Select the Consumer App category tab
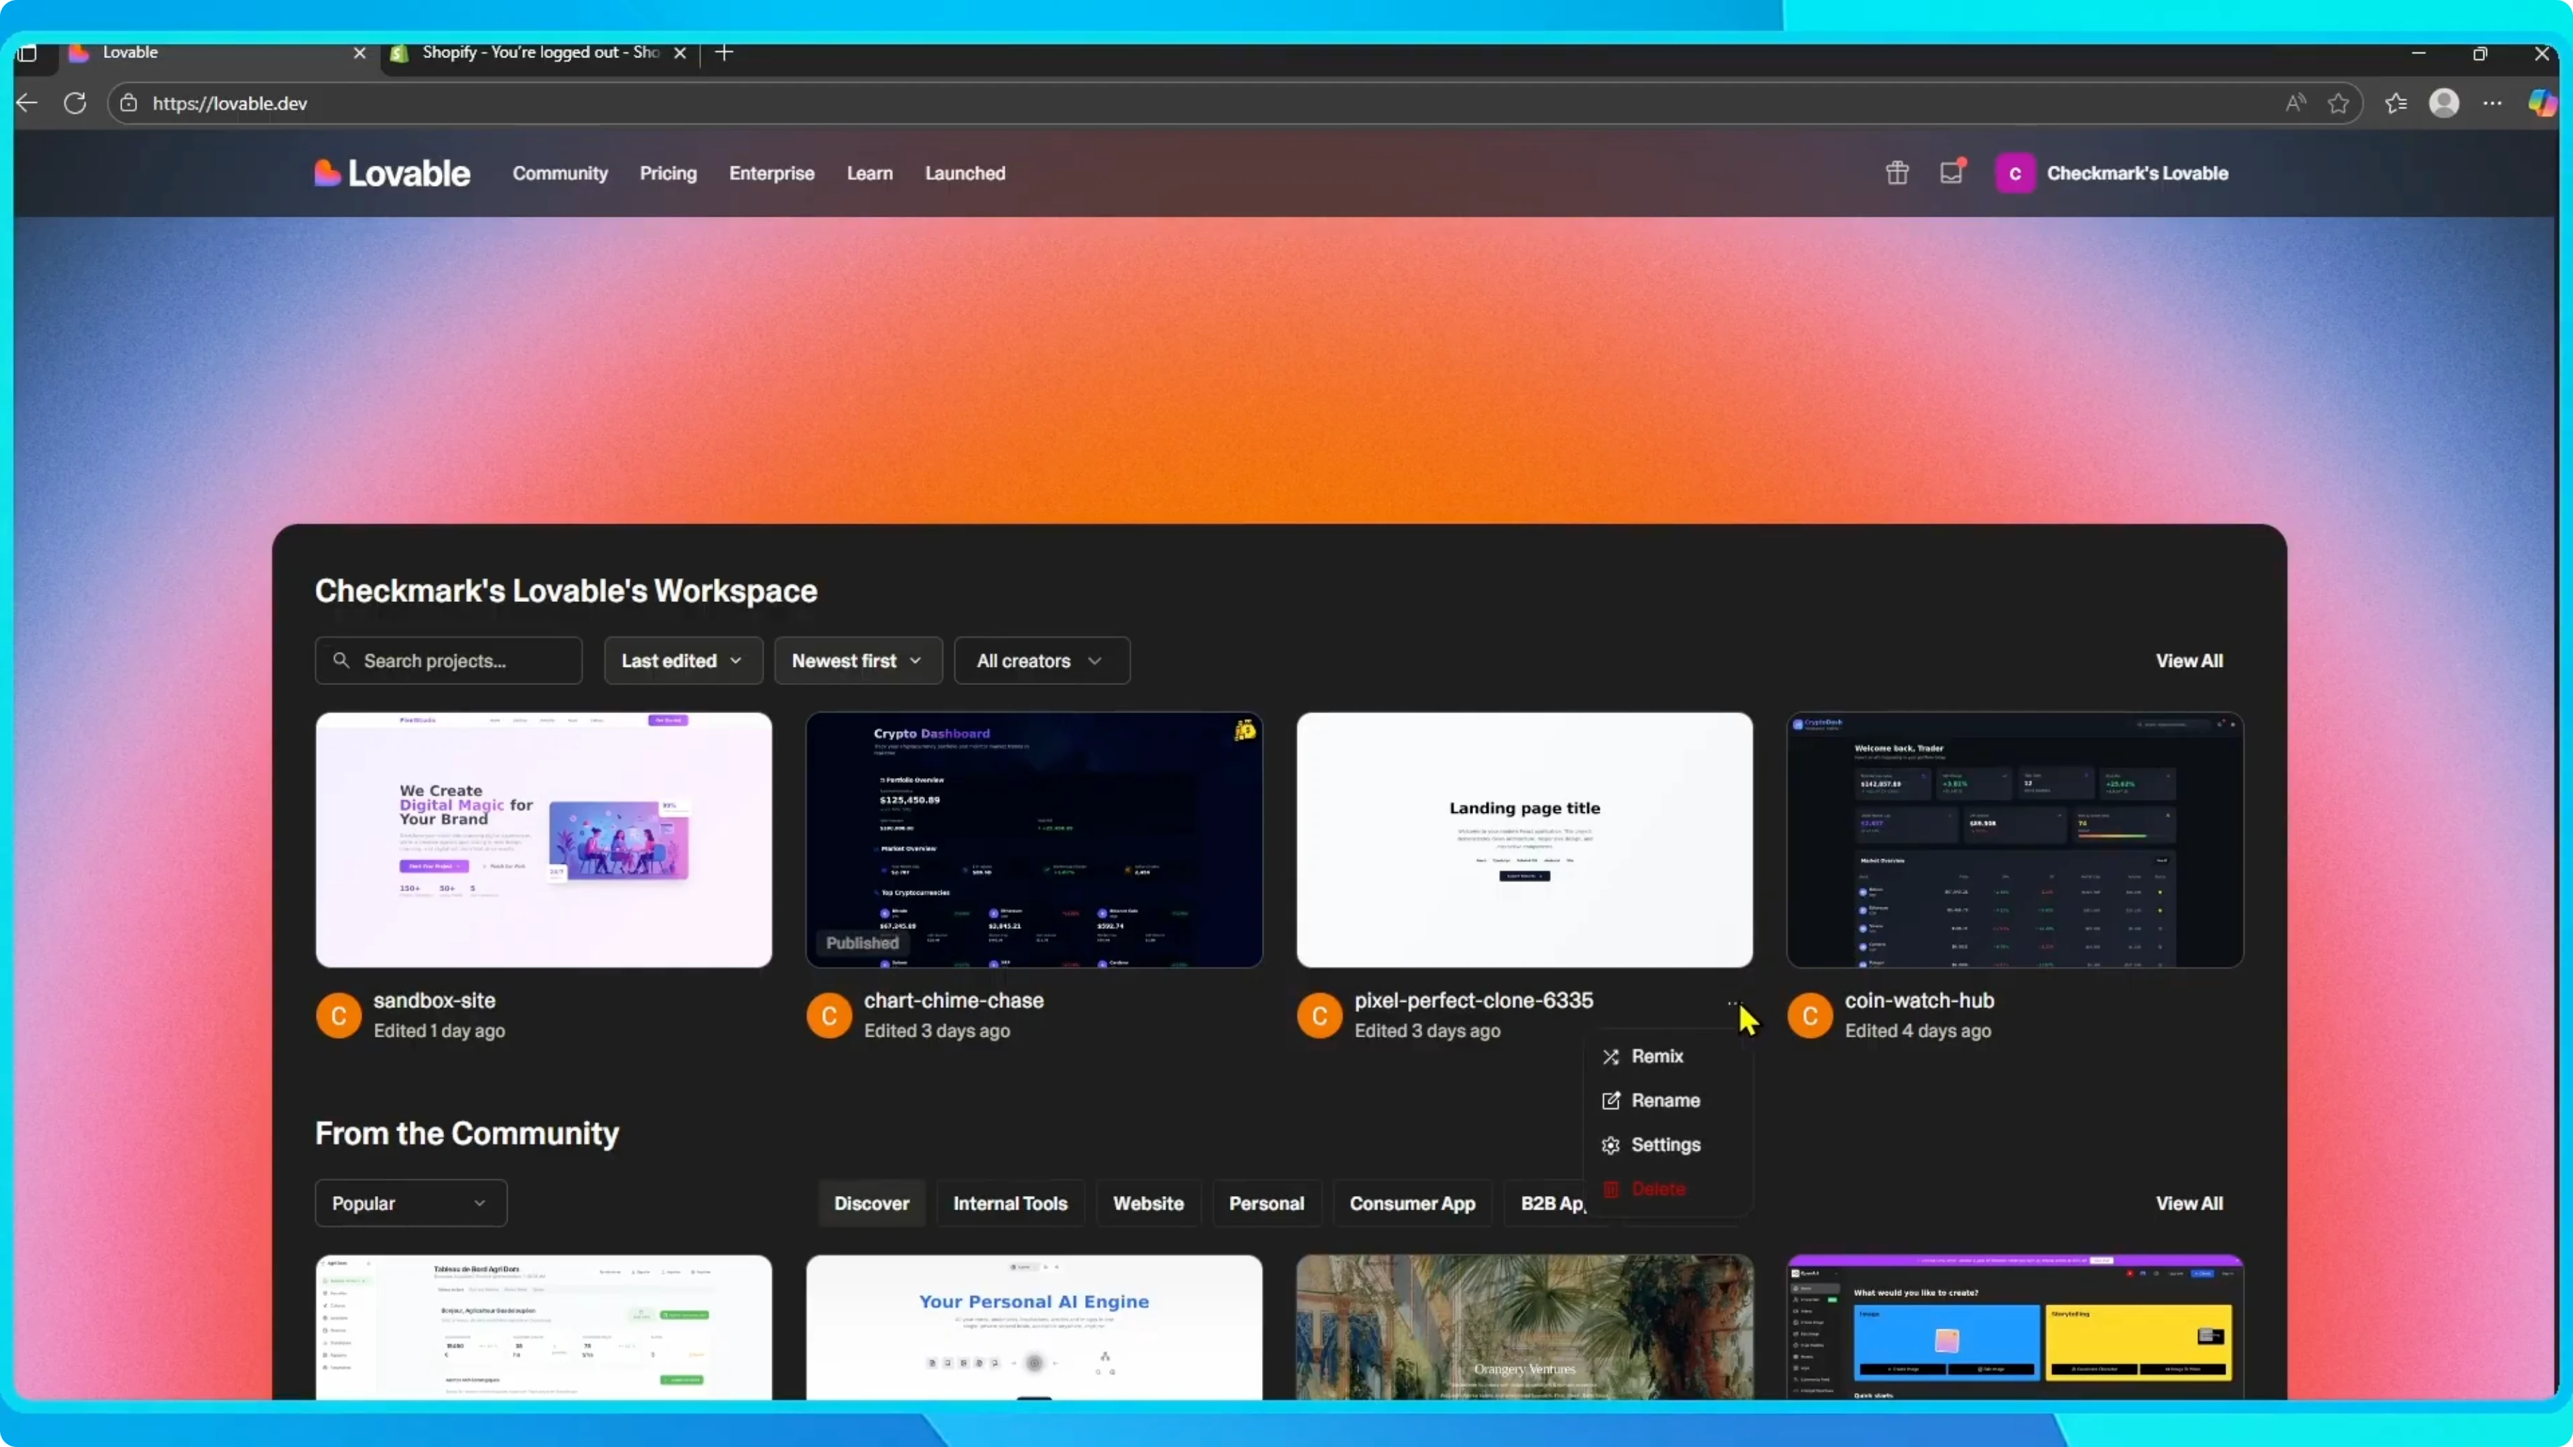The height and width of the screenshot is (1447, 2573). pos(1412,1203)
